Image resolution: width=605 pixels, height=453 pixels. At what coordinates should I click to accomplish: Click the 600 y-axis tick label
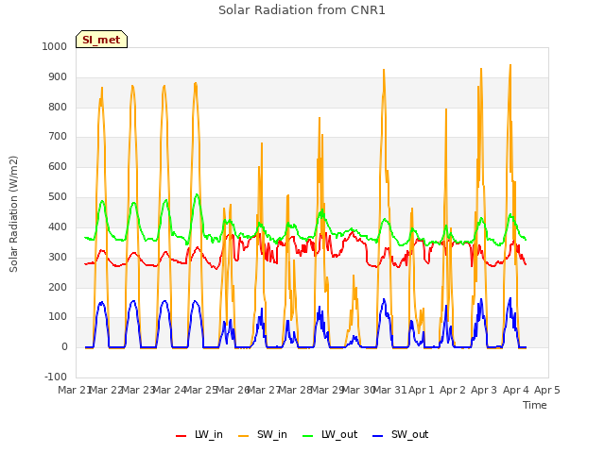58,166
